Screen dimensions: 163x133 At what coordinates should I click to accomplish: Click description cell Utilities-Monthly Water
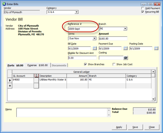53,80
